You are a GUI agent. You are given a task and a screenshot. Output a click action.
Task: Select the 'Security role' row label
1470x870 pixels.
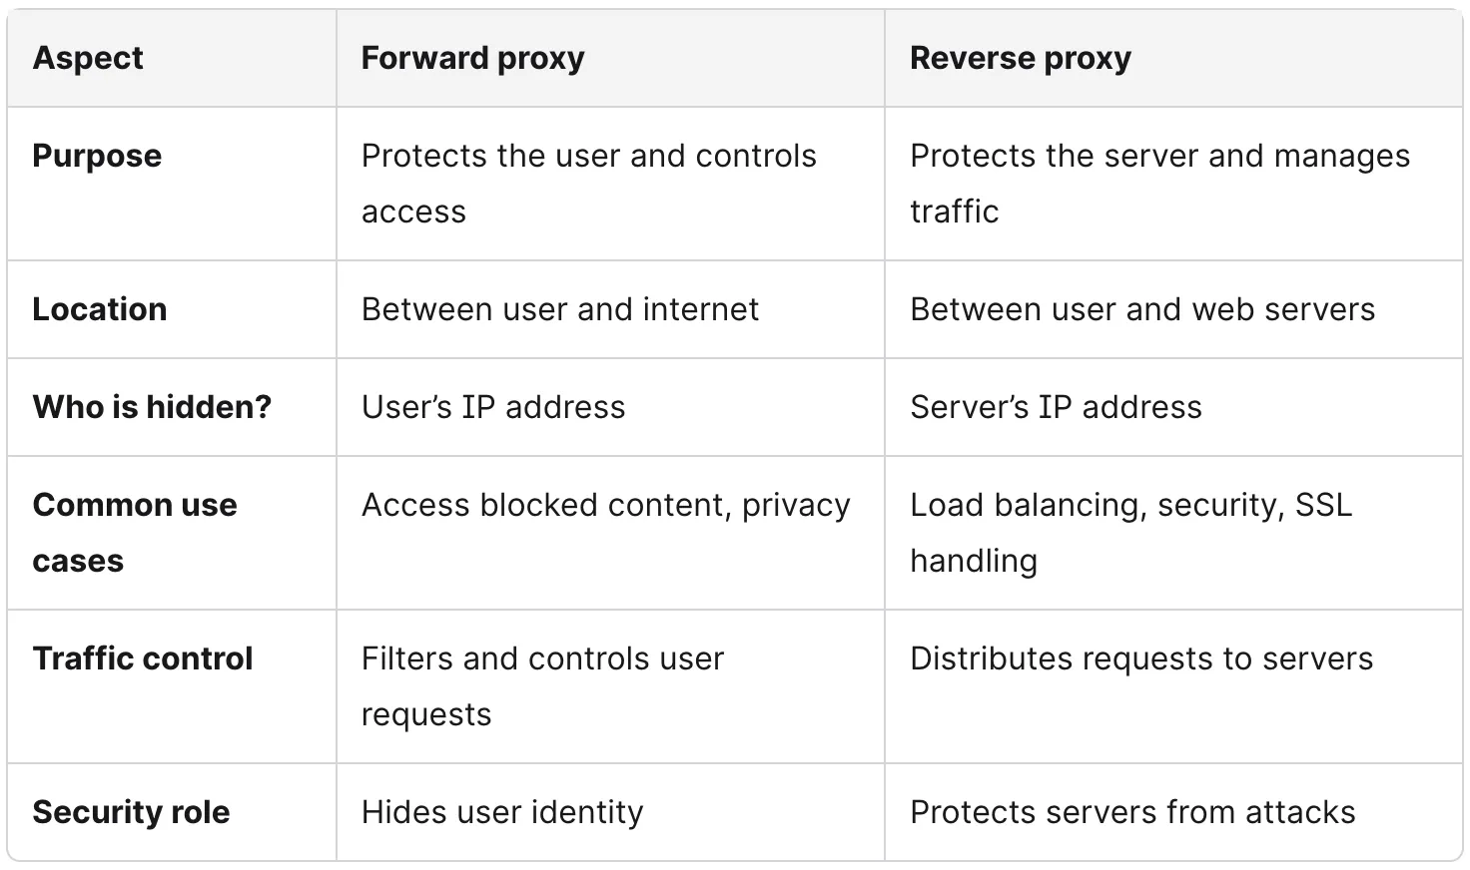(x=131, y=812)
